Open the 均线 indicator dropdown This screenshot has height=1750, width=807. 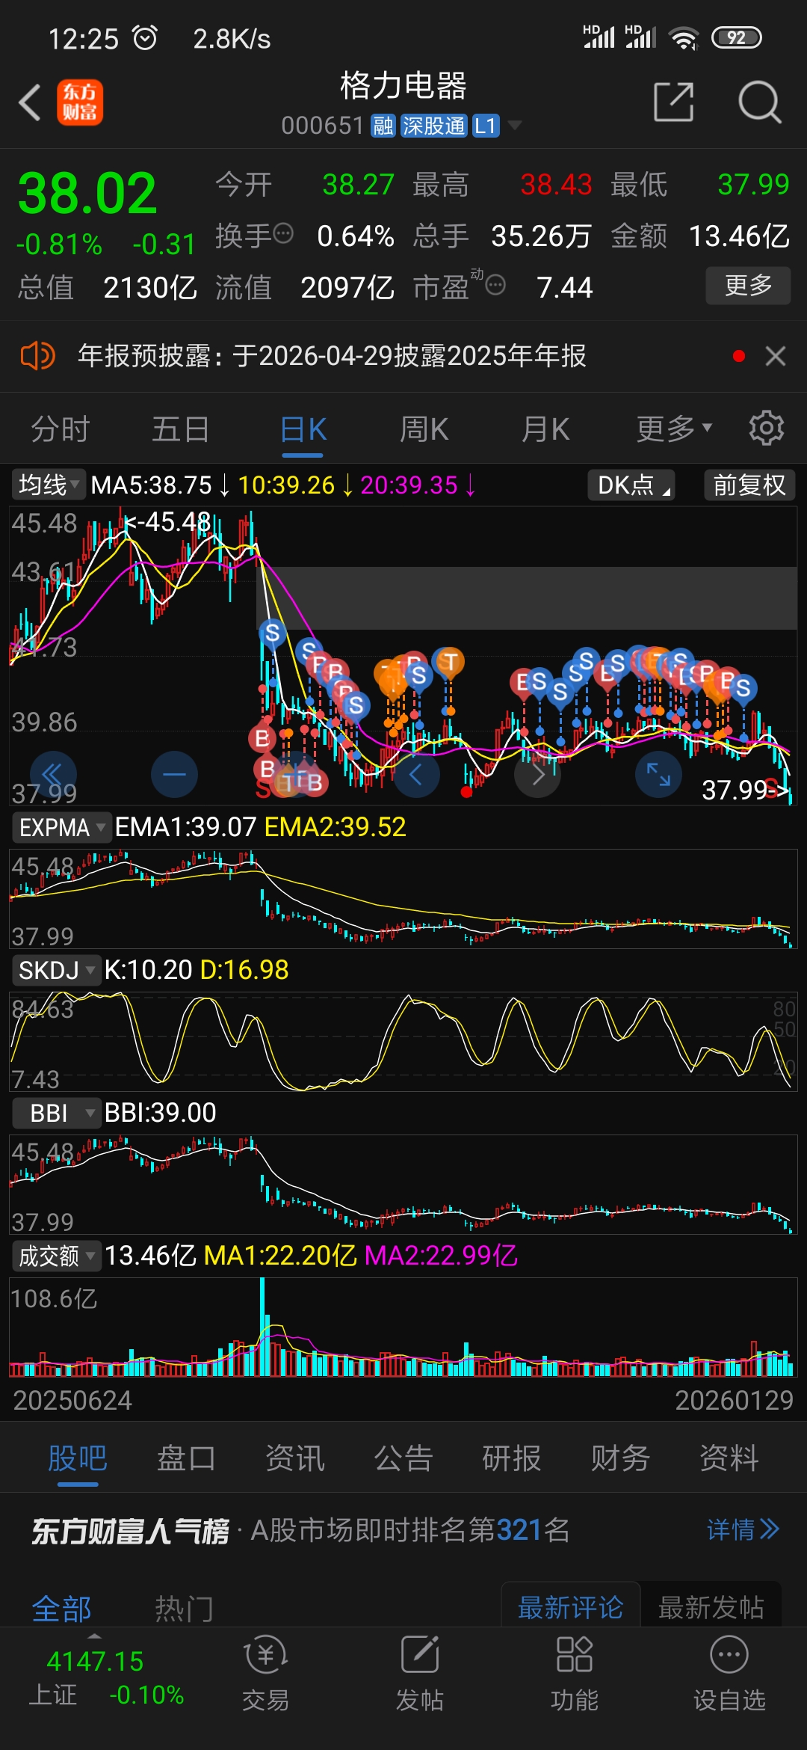48,485
